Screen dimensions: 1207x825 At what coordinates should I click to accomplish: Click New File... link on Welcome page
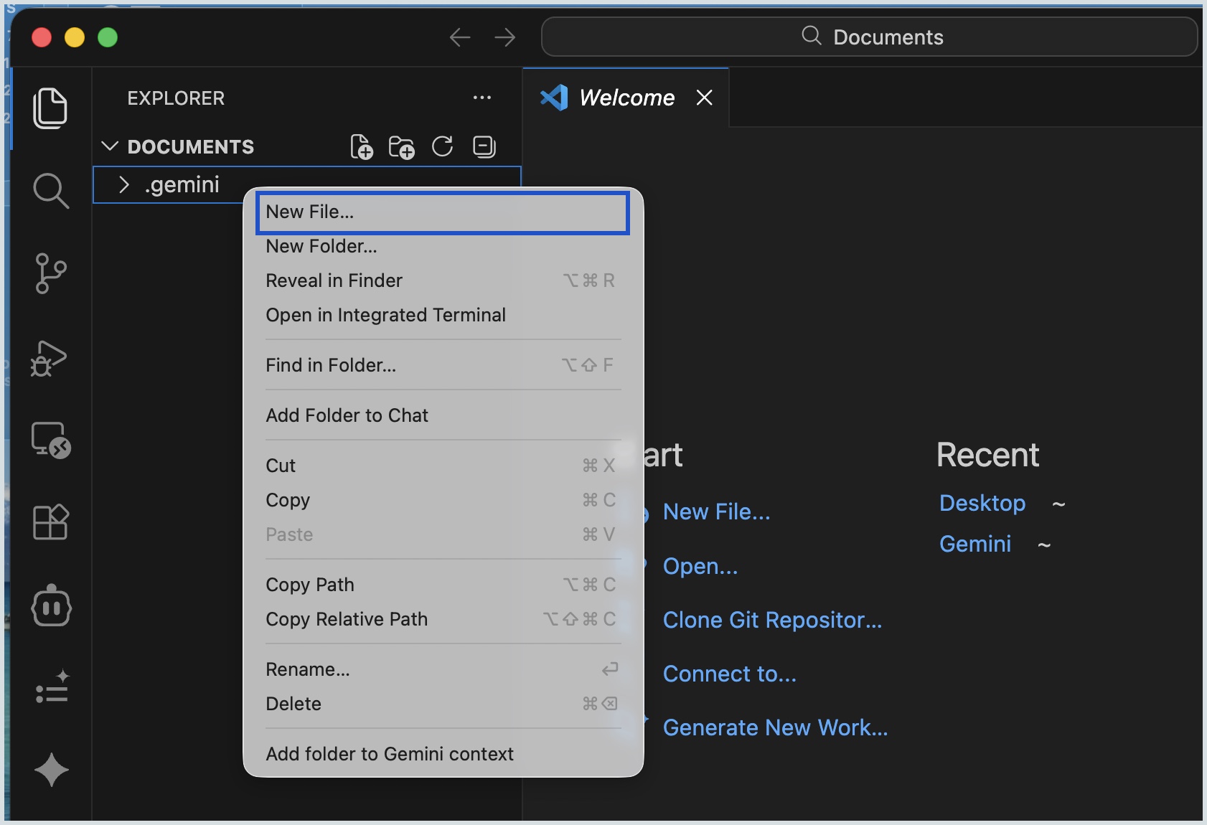point(716,511)
